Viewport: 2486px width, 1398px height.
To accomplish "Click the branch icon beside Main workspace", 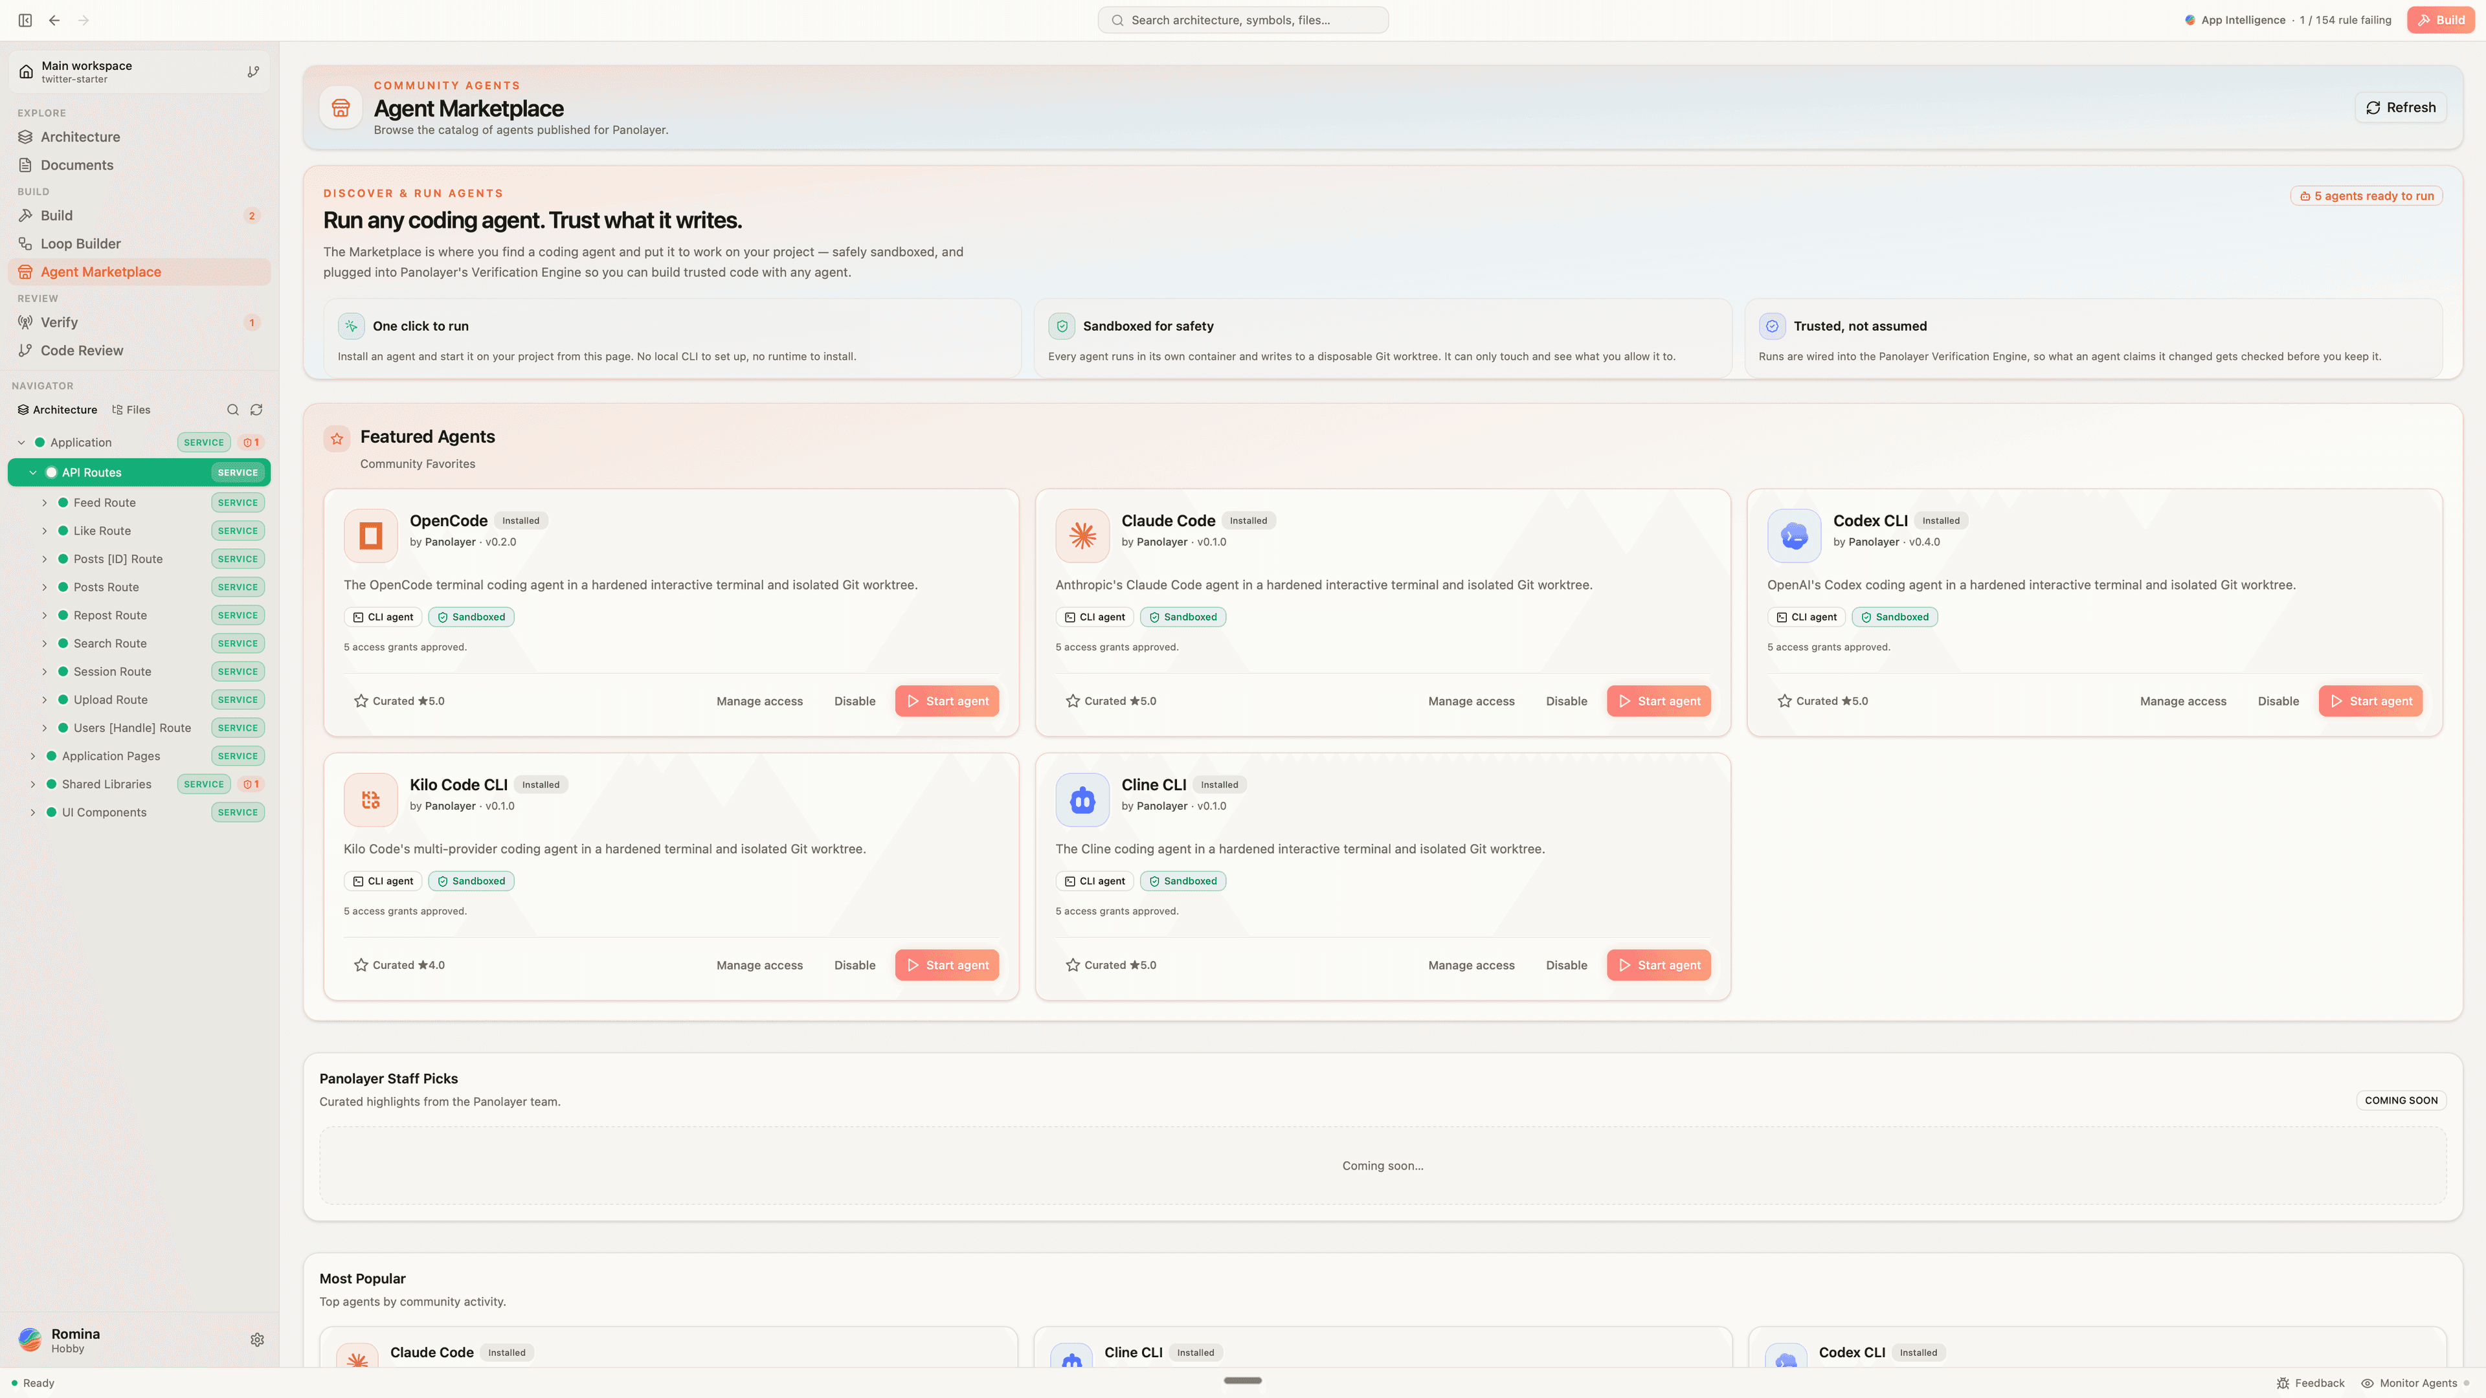I will 253,71.
